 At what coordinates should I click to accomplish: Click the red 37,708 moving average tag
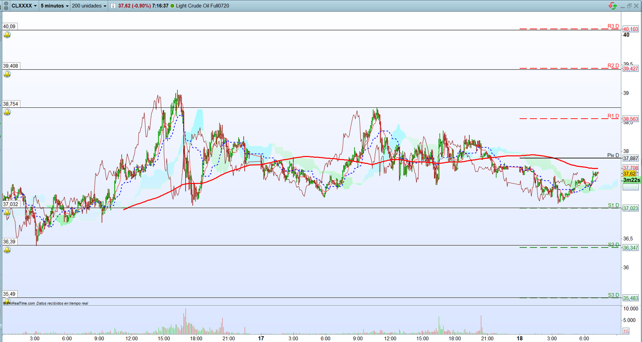coord(630,168)
